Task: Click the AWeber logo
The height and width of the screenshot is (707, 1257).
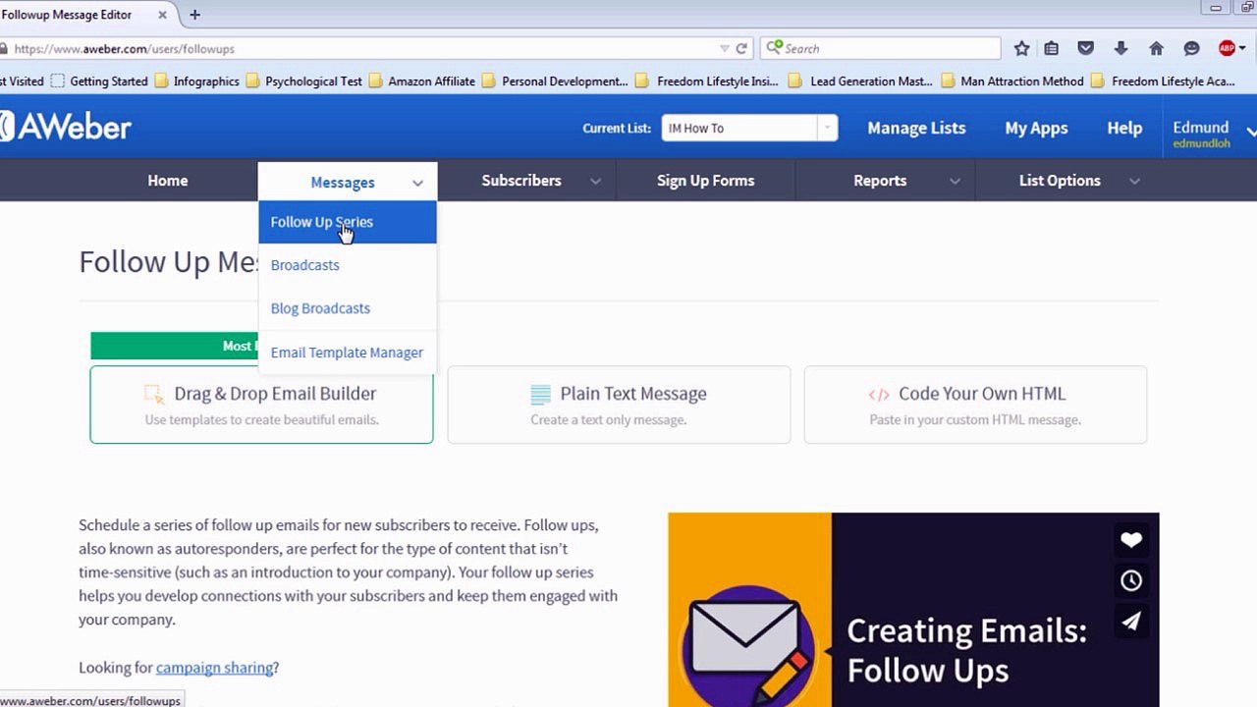Action: pyautogui.click(x=65, y=127)
